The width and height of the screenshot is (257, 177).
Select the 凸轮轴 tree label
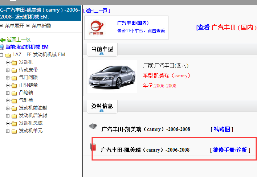pos(26,93)
